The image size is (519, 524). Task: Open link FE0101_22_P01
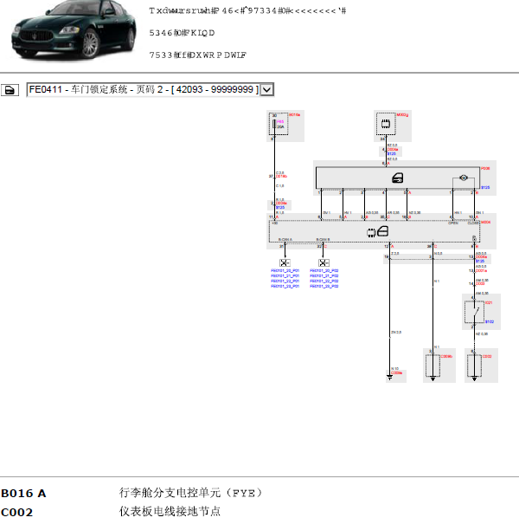285,281
